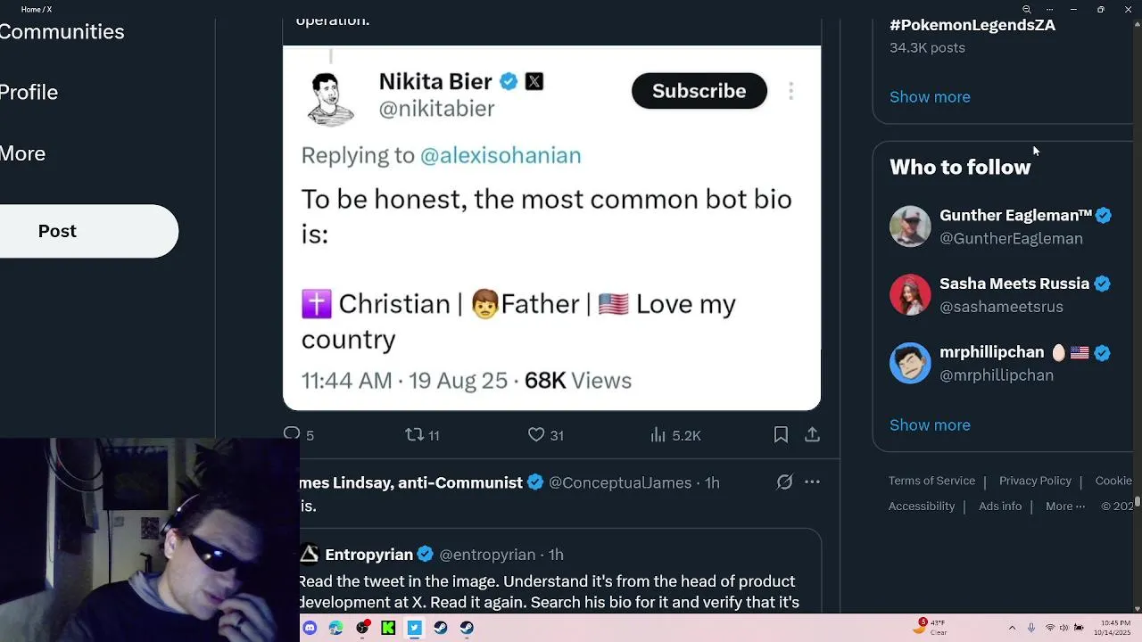Click the Grok icon on James Lindsay's post

784,482
